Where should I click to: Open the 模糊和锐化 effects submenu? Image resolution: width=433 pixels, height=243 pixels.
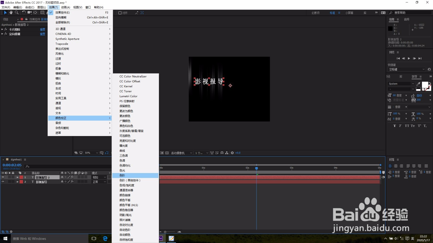(80, 73)
